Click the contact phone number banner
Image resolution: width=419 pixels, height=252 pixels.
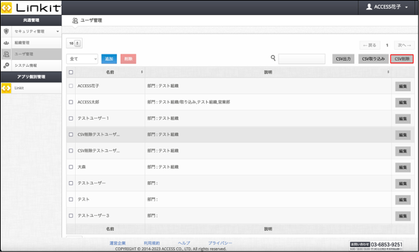376,245
